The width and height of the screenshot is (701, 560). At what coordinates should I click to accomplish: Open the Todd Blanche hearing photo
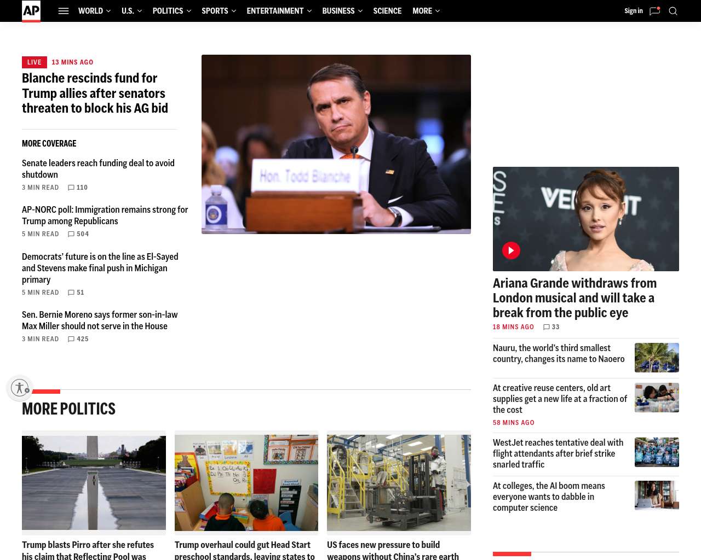tap(336, 144)
